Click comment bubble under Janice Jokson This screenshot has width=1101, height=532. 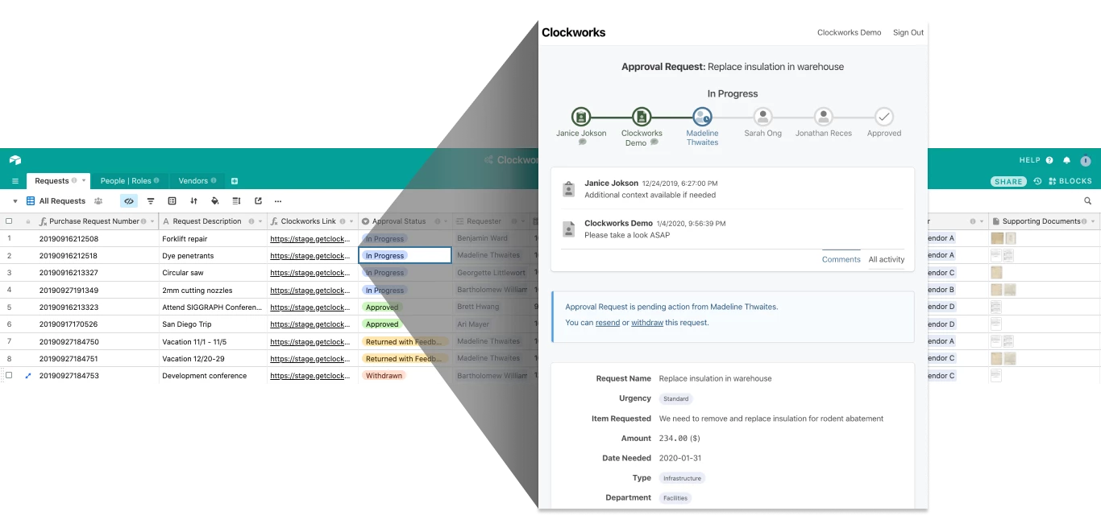tap(582, 142)
